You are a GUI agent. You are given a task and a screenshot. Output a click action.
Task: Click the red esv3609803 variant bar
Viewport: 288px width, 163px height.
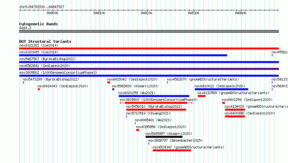coord(156,103)
